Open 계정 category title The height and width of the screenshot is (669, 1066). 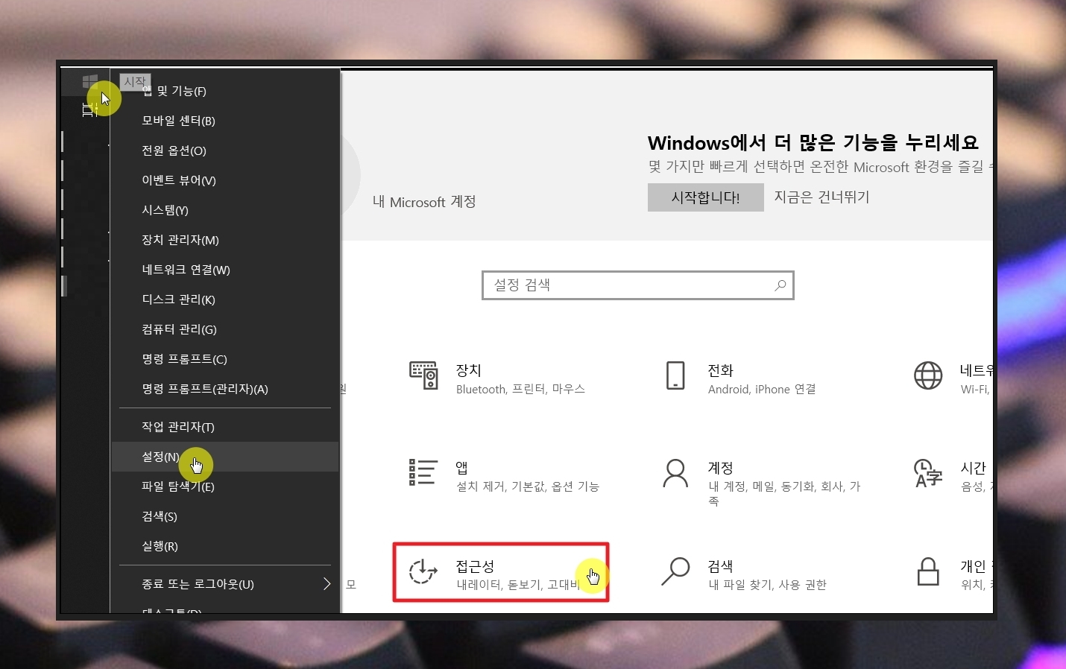[x=721, y=468]
